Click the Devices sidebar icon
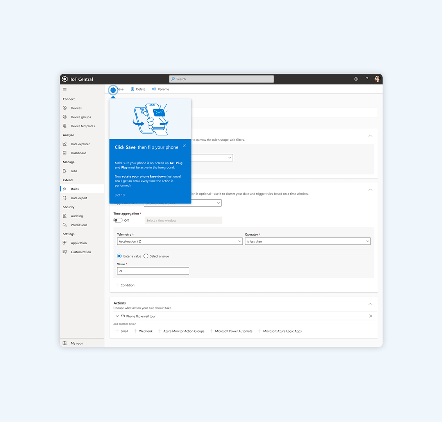This screenshot has height=422, width=442. 65,108
